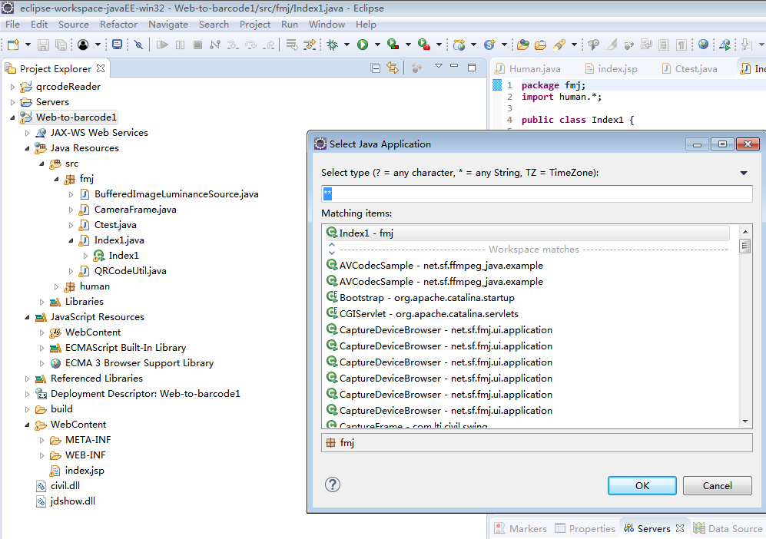Click the green Run button icon
The height and width of the screenshot is (539, 766).
(x=363, y=45)
